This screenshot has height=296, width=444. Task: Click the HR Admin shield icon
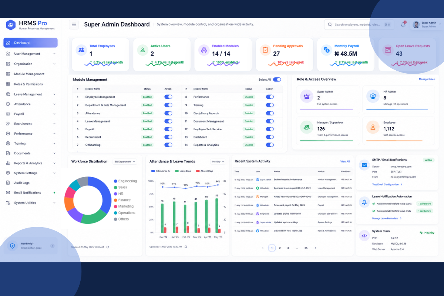(373, 97)
